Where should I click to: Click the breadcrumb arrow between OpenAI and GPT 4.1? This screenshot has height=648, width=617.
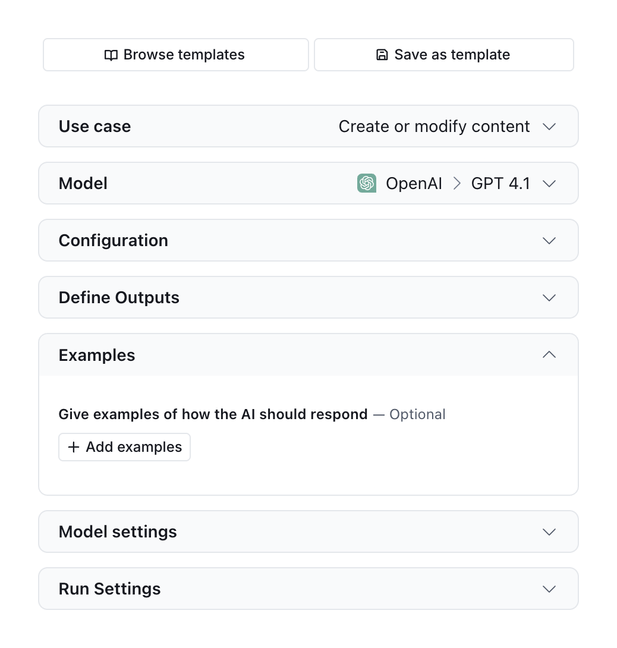[x=457, y=183]
